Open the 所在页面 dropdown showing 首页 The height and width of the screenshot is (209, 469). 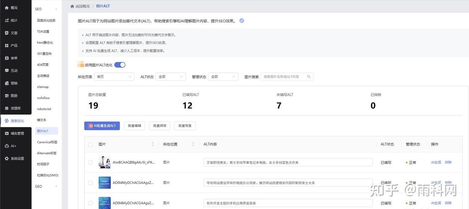pyautogui.click(x=114, y=76)
